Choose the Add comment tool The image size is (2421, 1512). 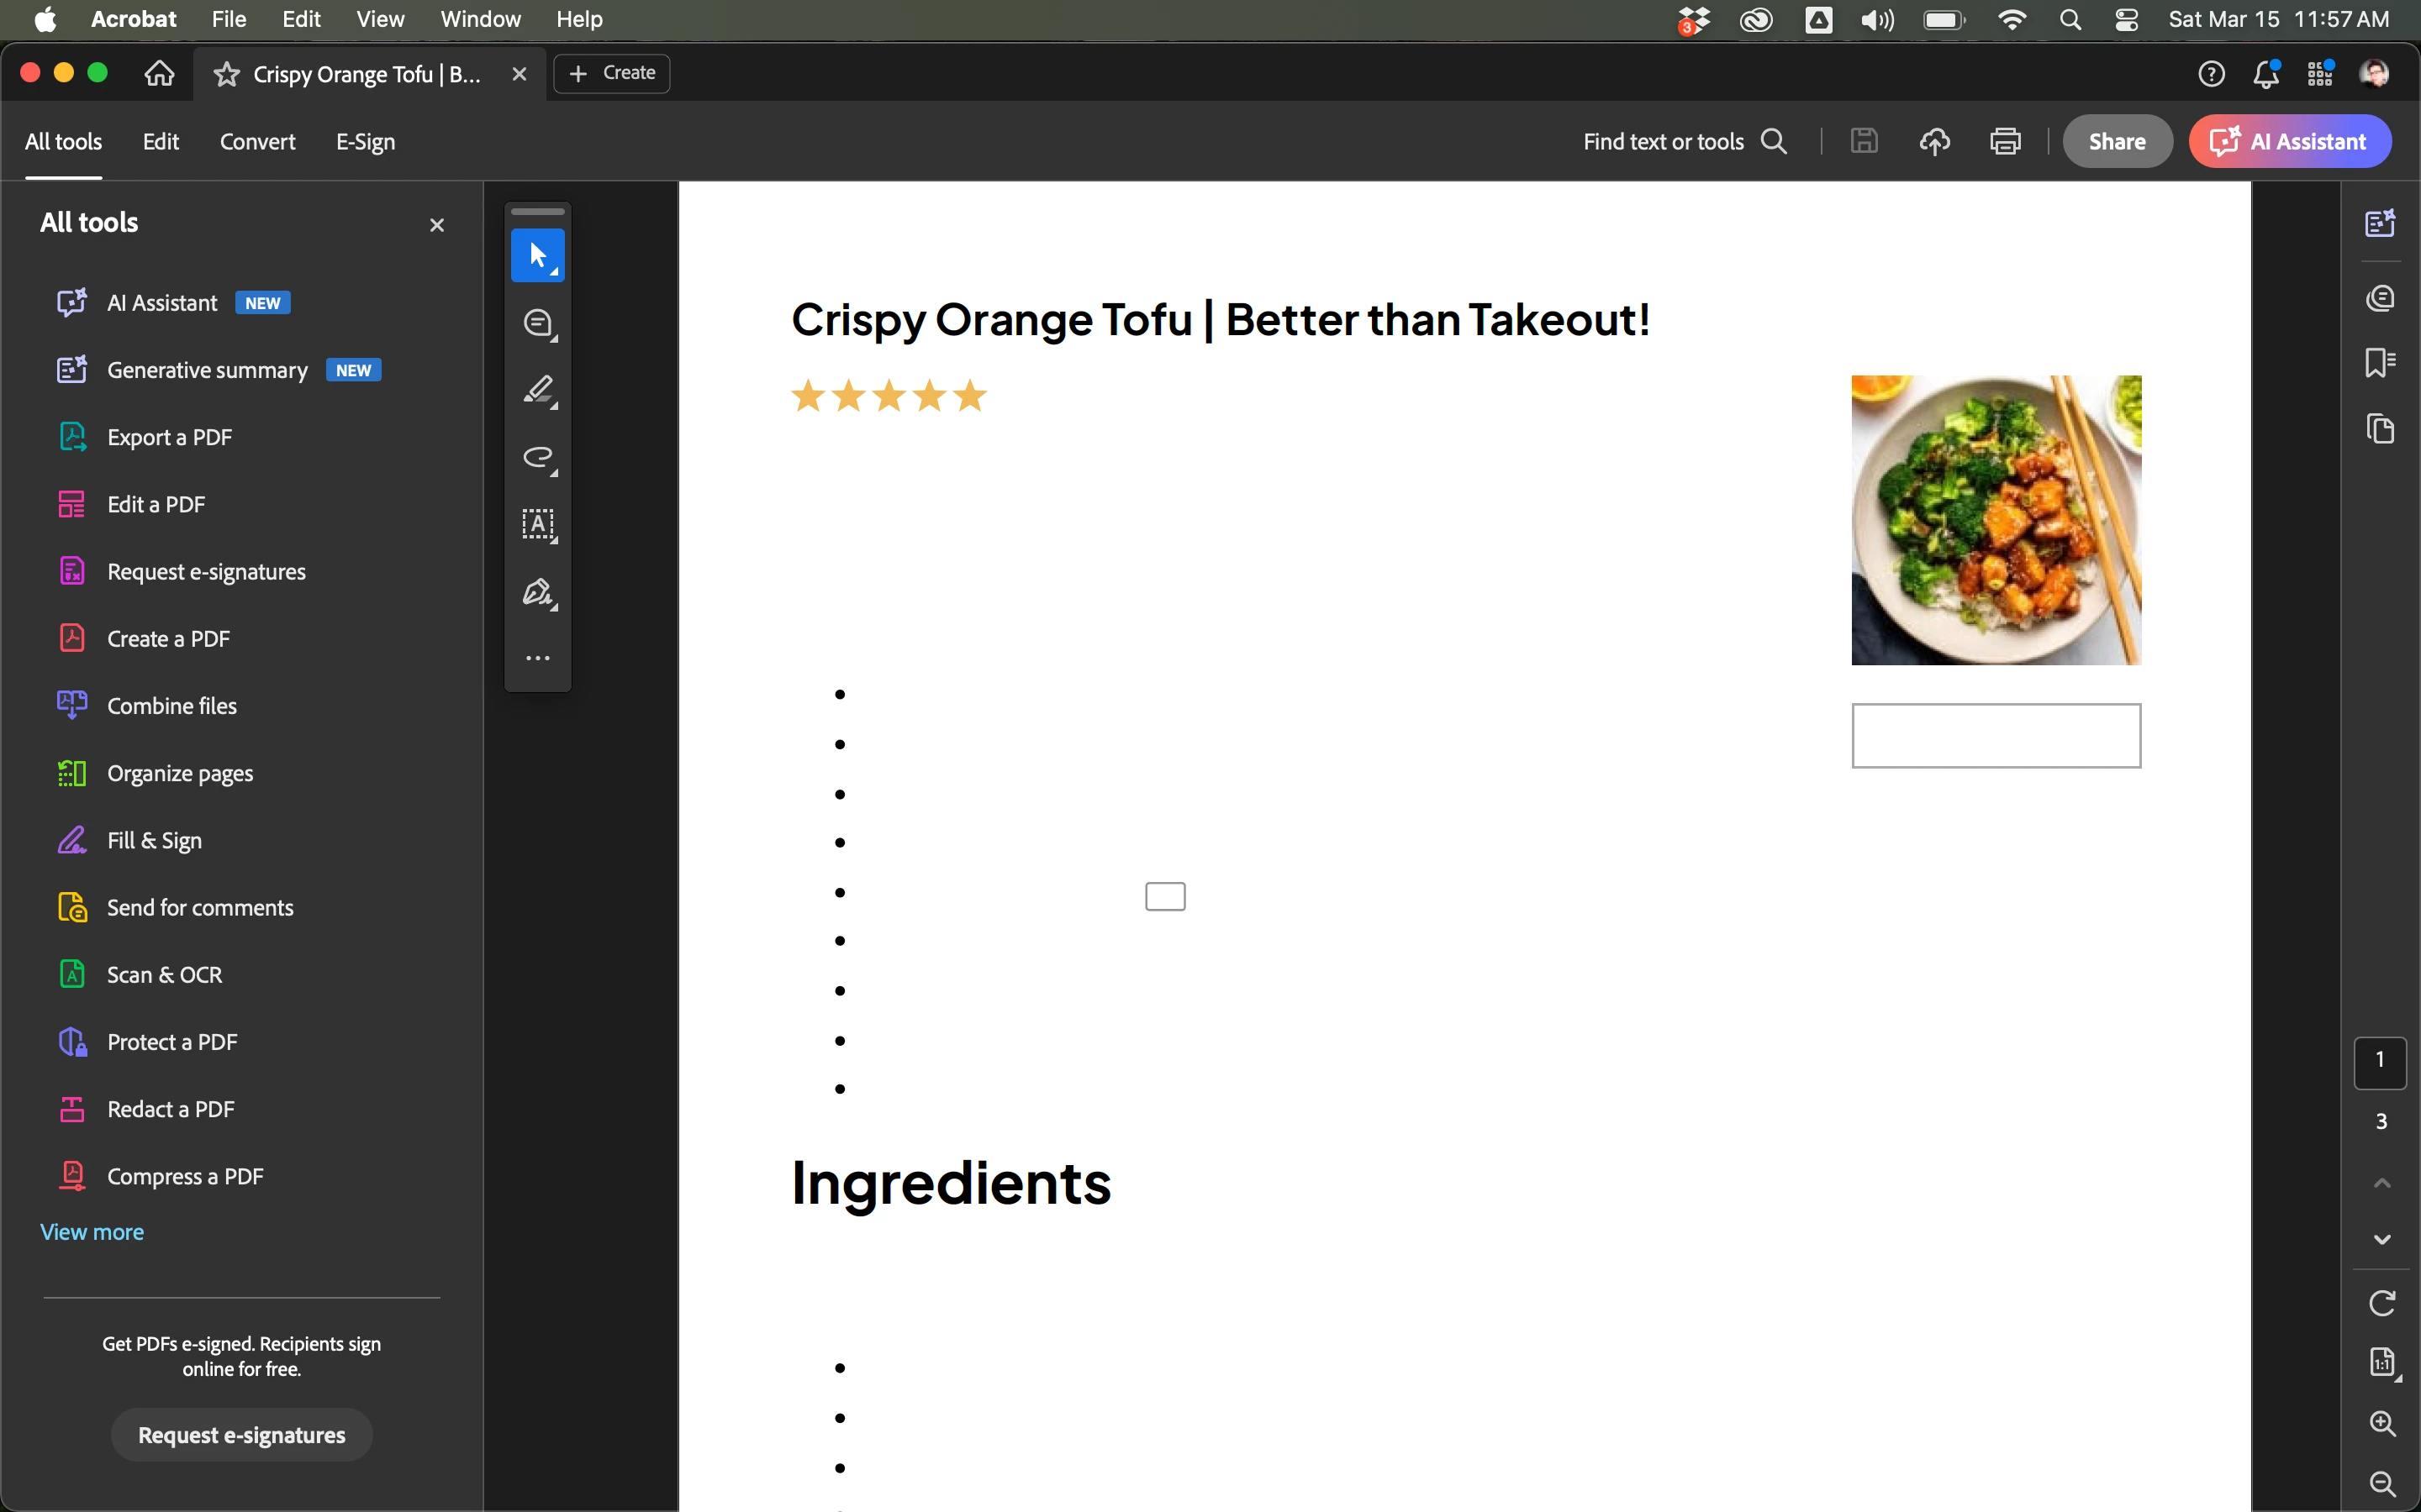[x=537, y=323]
